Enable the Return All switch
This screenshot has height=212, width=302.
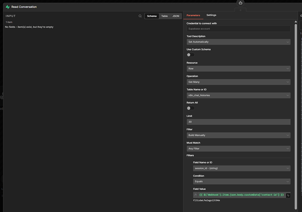pyautogui.click(x=190, y=108)
